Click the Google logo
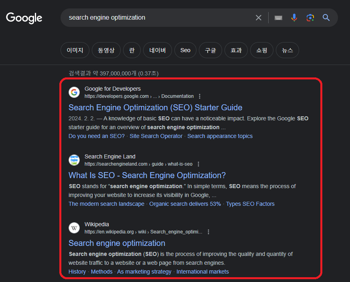 [24, 18]
